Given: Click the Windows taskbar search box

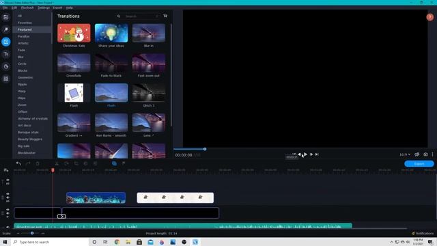Looking at the screenshot, I should (50, 242).
